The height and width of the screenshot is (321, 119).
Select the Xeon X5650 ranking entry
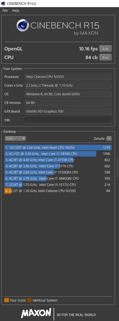pos(58,148)
